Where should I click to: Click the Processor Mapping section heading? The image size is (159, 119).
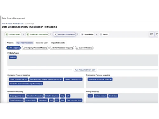pyautogui.click(x=15, y=92)
